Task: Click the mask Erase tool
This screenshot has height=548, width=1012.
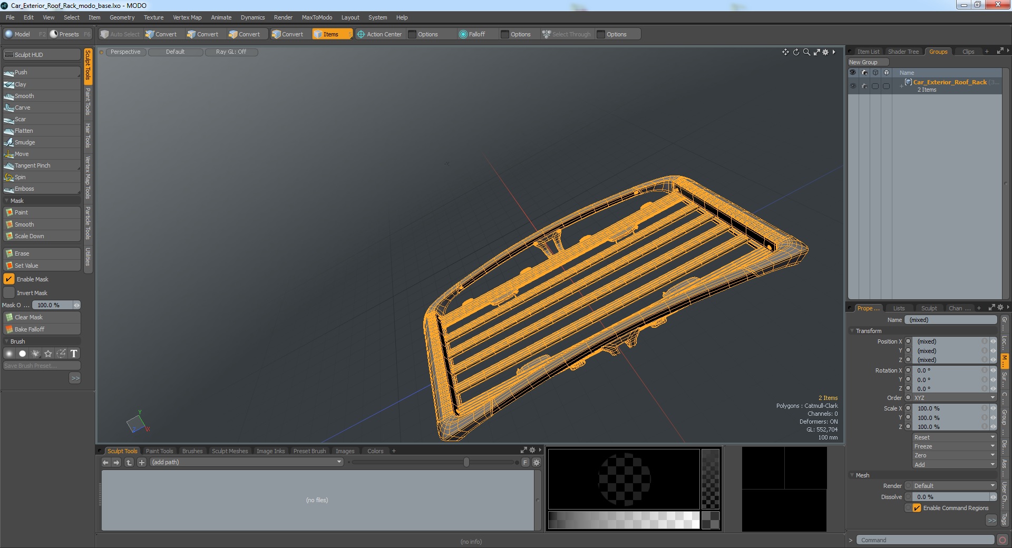Action: click(42, 253)
